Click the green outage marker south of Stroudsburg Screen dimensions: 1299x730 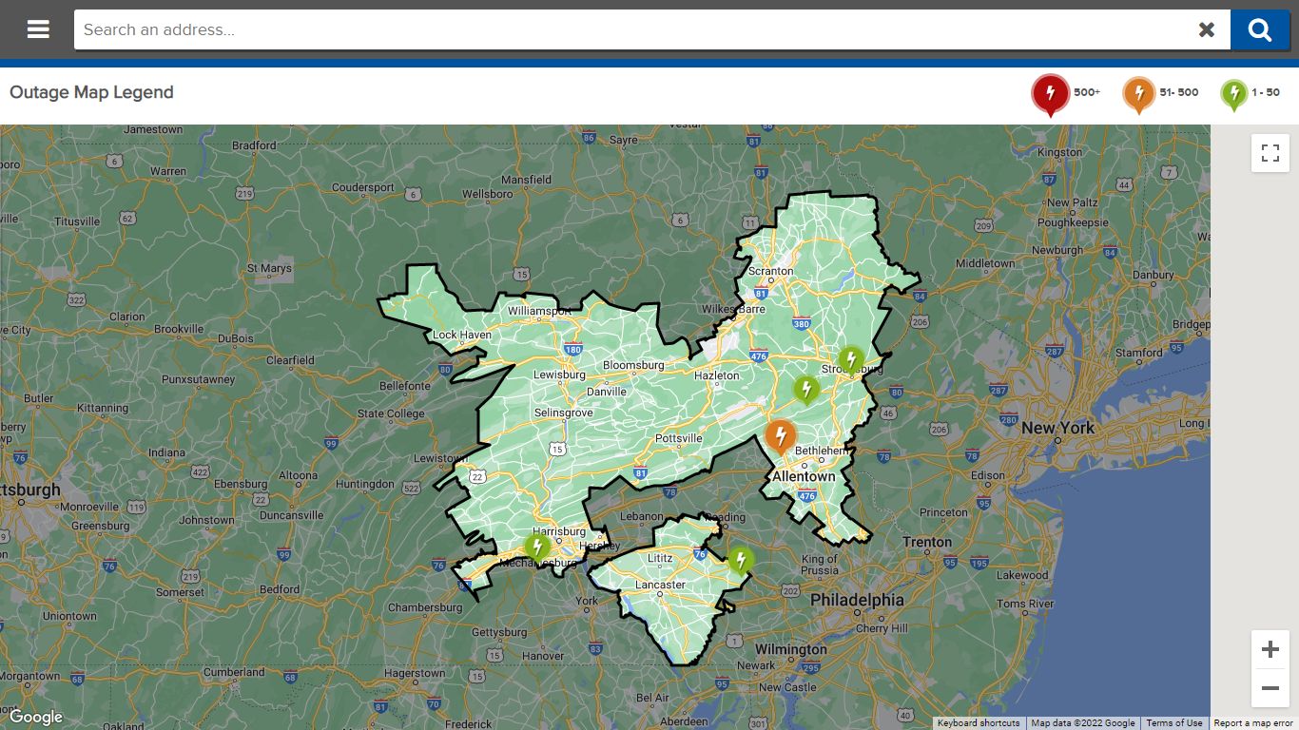(806, 390)
